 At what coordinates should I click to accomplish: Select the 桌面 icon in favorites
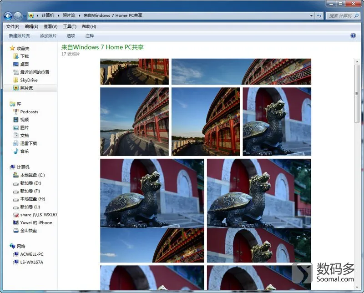pyautogui.click(x=16, y=64)
